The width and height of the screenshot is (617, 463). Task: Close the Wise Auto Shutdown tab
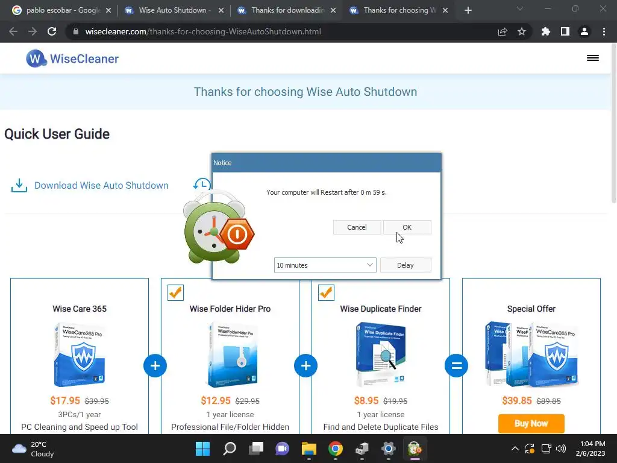(x=221, y=10)
